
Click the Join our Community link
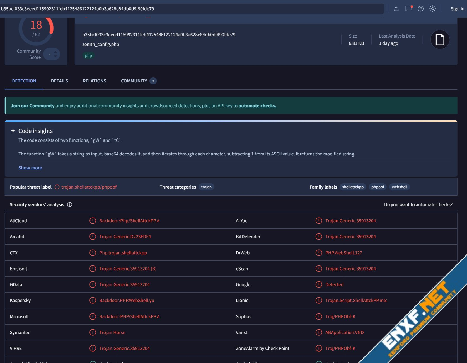[33, 106]
